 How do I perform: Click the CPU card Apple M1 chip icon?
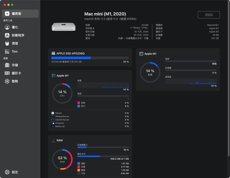tap(53, 75)
